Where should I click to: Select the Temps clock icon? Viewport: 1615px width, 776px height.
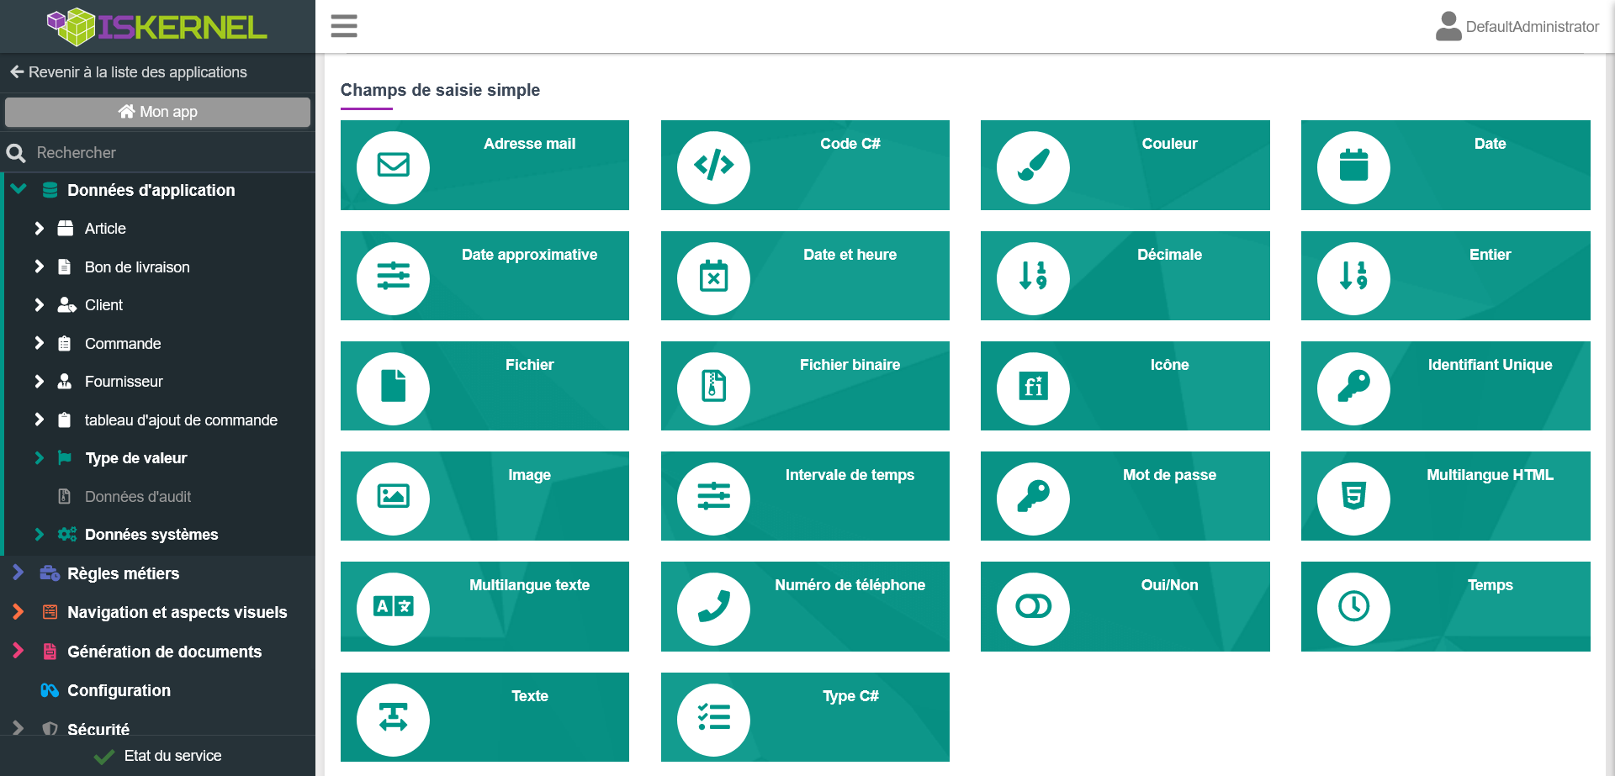point(1353,607)
